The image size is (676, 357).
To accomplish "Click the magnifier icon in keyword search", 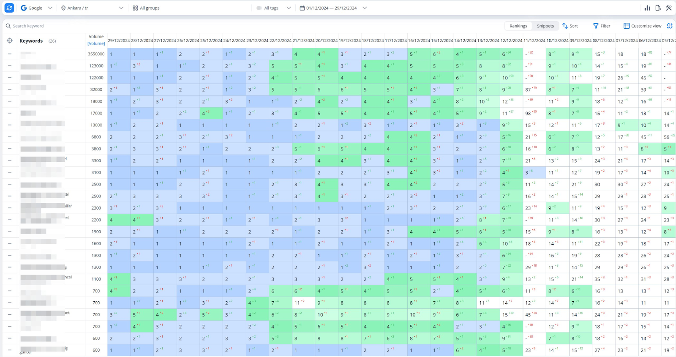I will [x=8, y=26].
